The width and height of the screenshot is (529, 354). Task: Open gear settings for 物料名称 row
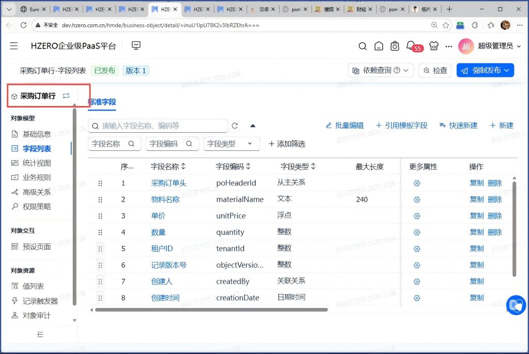coord(417,199)
